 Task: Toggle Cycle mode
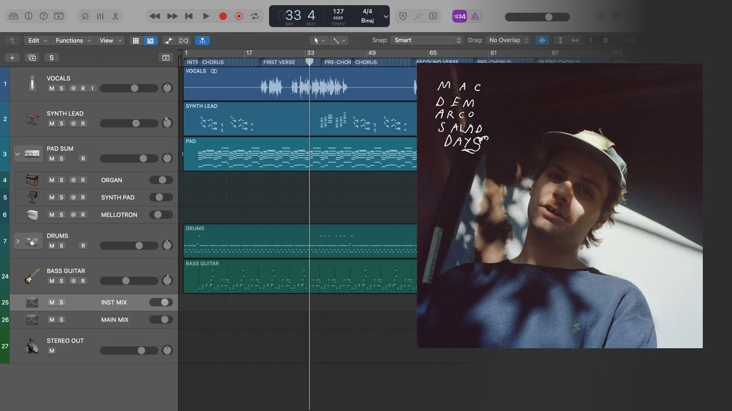pos(255,16)
